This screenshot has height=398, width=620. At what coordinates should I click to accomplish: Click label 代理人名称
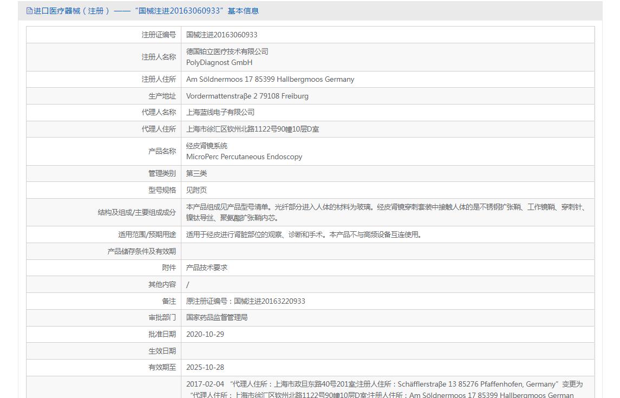(x=159, y=112)
